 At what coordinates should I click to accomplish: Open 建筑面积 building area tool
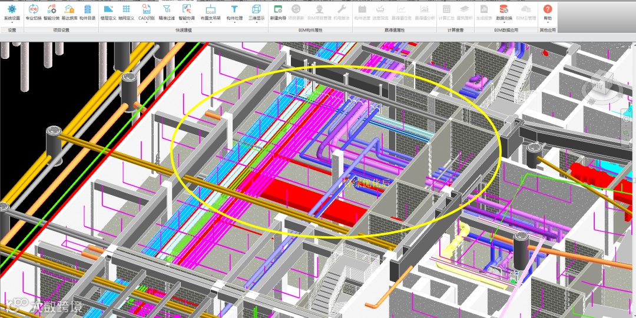[x=465, y=12]
